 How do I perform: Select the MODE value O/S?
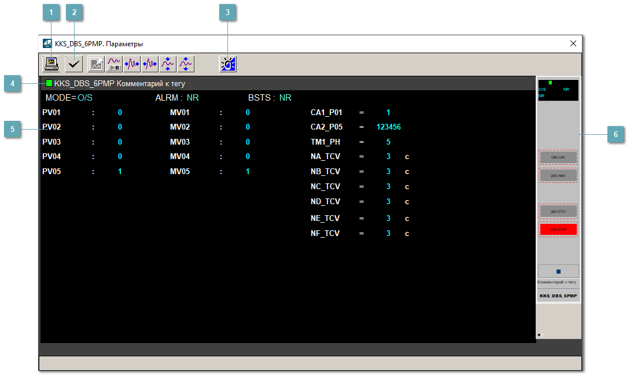[x=85, y=98]
